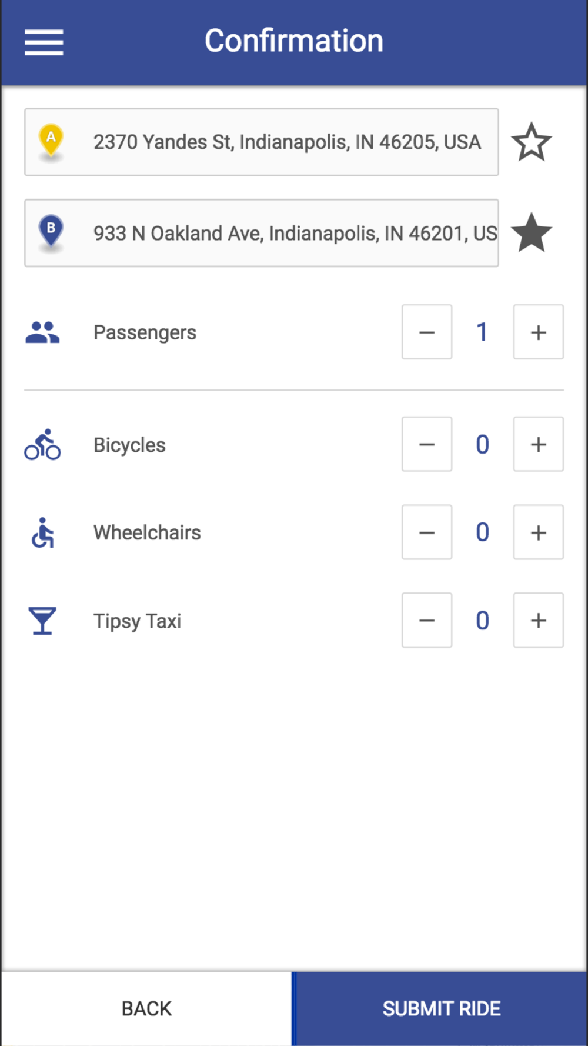Open the hamburger menu
Screen dimensions: 588x1046
pyautogui.click(x=44, y=42)
